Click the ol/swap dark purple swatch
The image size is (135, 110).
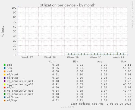(x=5, y=78)
